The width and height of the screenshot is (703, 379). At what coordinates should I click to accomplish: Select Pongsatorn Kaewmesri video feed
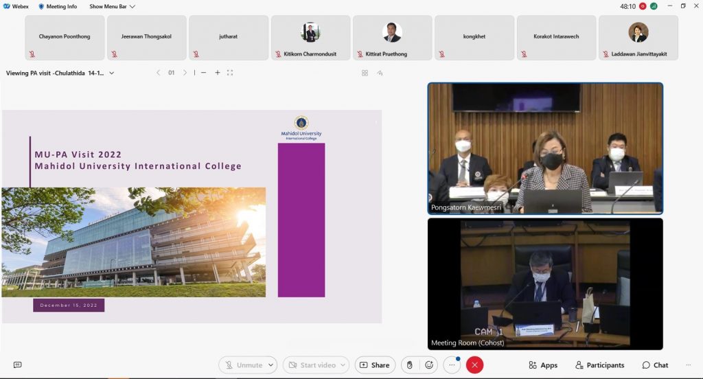[545, 148]
